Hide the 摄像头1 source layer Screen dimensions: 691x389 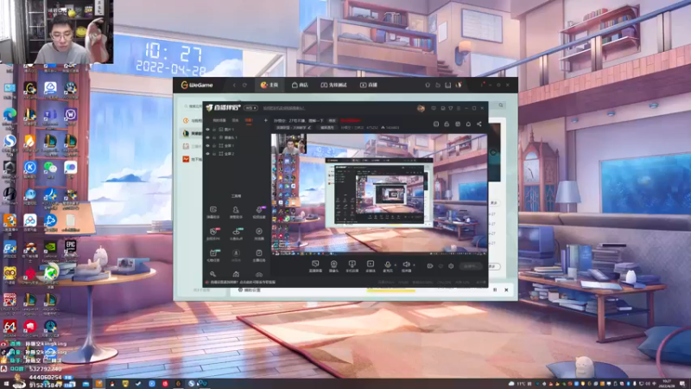(x=207, y=137)
